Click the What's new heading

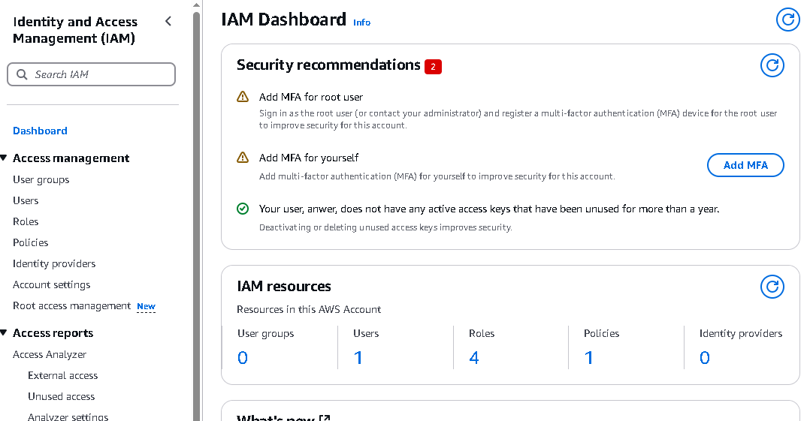coord(276,418)
